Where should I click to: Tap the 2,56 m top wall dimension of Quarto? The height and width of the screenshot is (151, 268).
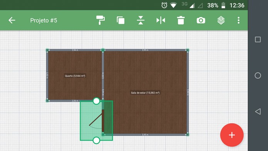point(75,50)
